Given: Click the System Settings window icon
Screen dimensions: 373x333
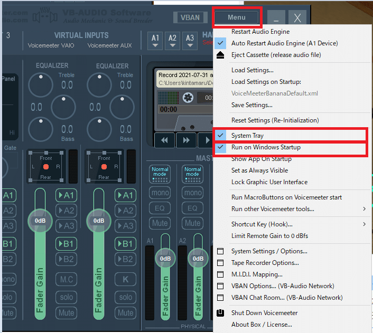Looking at the screenshot, I should (x=220, y=251).
